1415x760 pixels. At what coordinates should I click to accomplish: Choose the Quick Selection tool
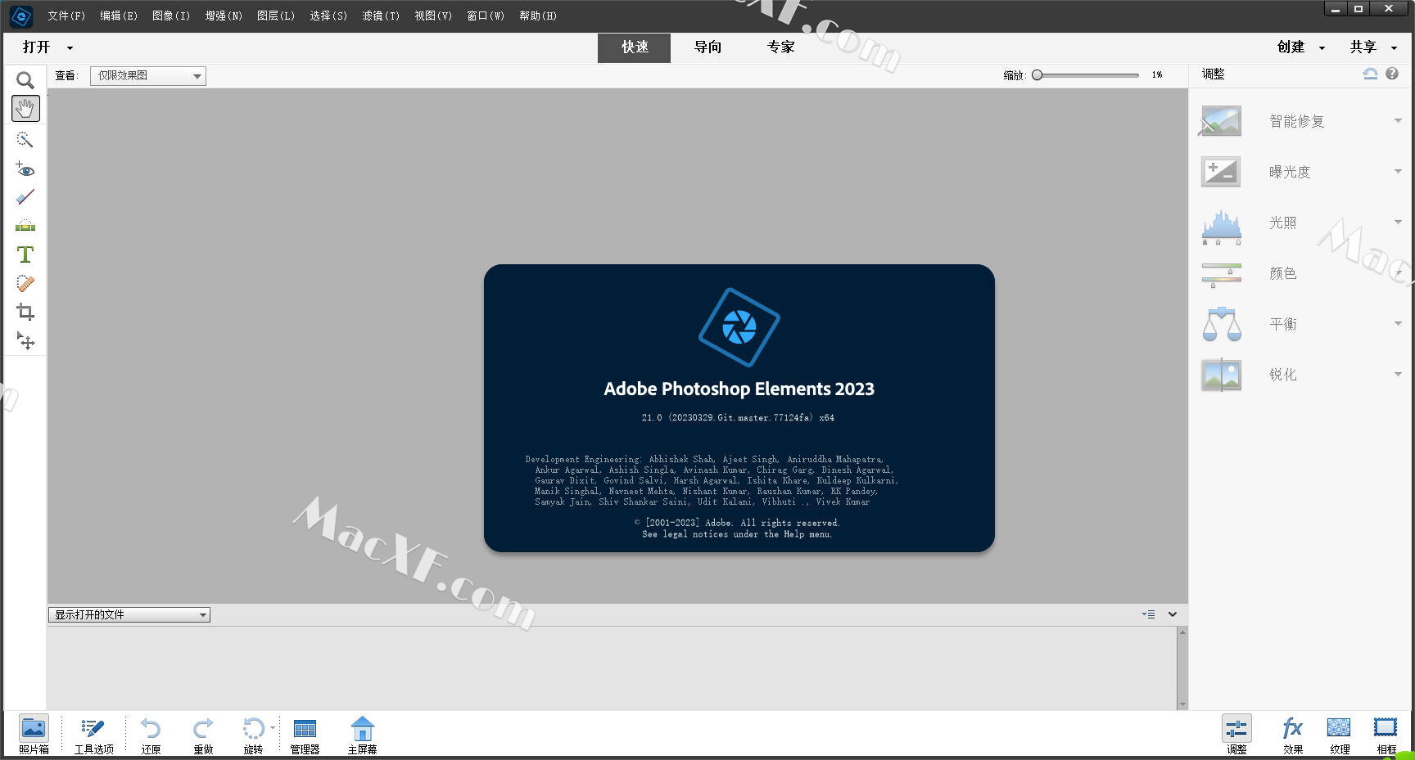click(25, 140)
